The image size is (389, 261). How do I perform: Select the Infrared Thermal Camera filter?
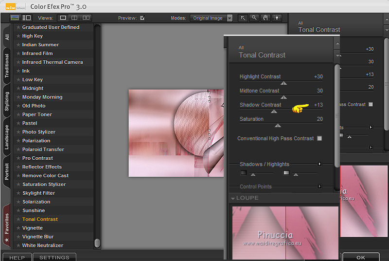53,62
